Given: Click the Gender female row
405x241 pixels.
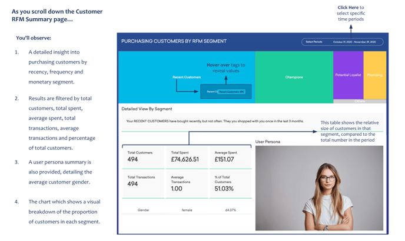Looking at the screenshot, I should pos(187,210).
